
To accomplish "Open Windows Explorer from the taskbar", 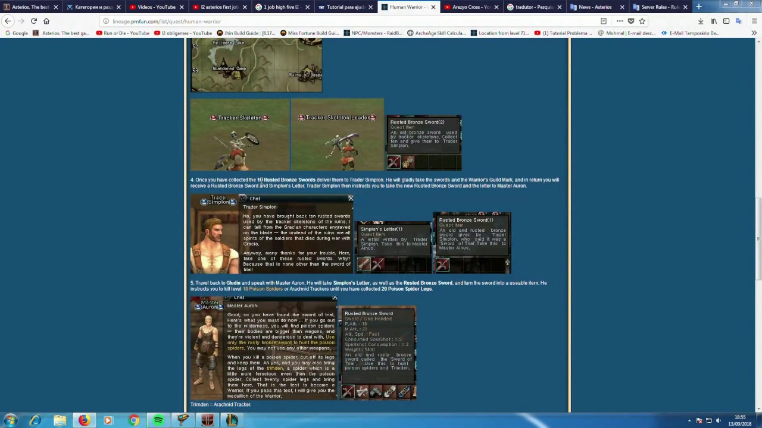I will 60,420.
